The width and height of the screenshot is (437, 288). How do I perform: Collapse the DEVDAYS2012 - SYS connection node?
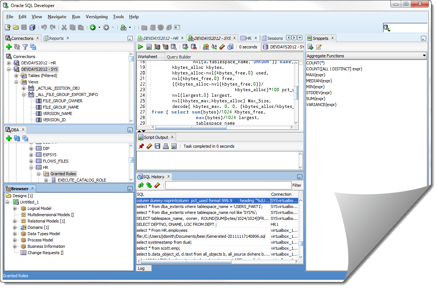[9, 69]
